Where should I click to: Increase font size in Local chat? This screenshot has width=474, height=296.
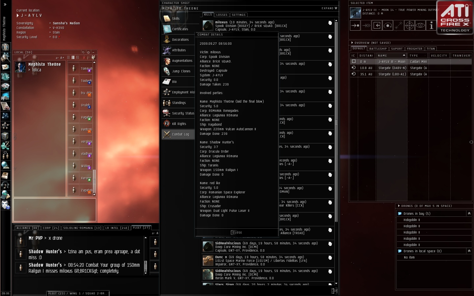(x=62, y=58)
